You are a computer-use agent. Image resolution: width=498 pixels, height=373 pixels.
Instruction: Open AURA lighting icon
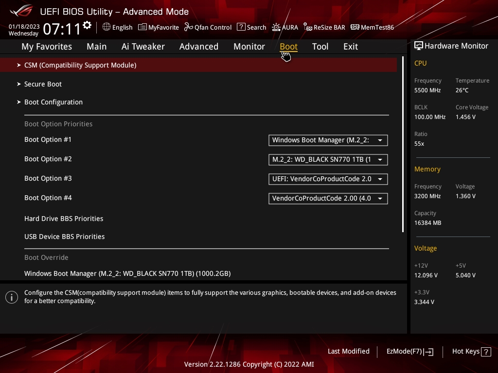click(276, 27)
